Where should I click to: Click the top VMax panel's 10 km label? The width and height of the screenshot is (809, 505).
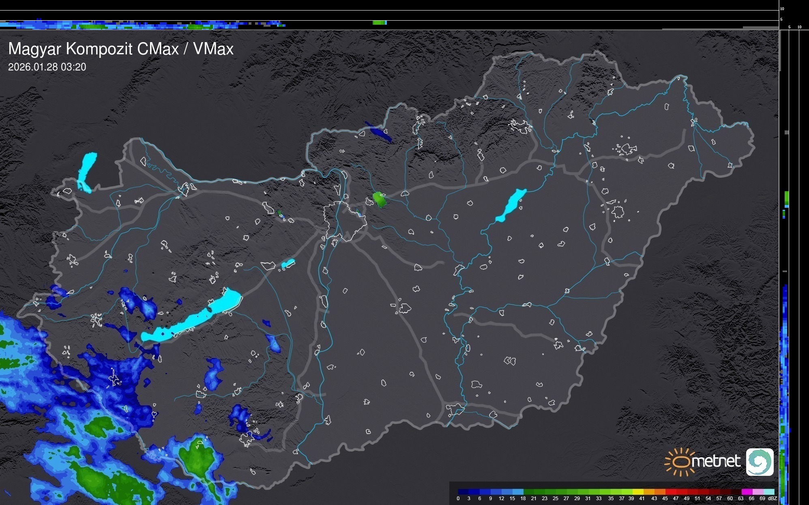pyautogui.click(x=782, y=9)
